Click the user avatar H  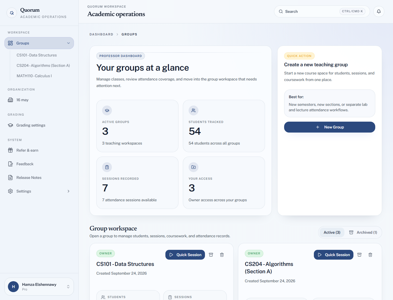pos(13,287)
